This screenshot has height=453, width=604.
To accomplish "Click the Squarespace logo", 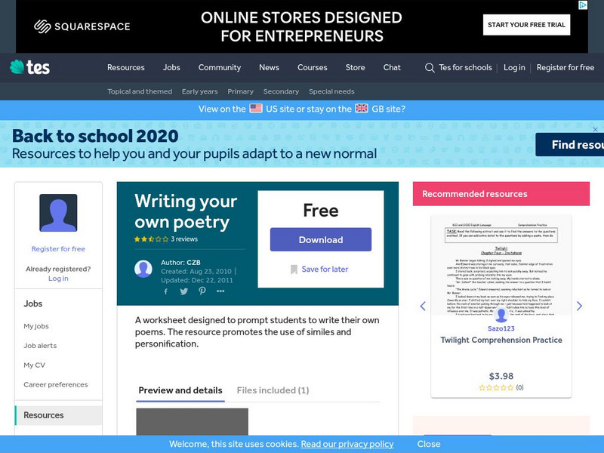I will tap(82, 26).
